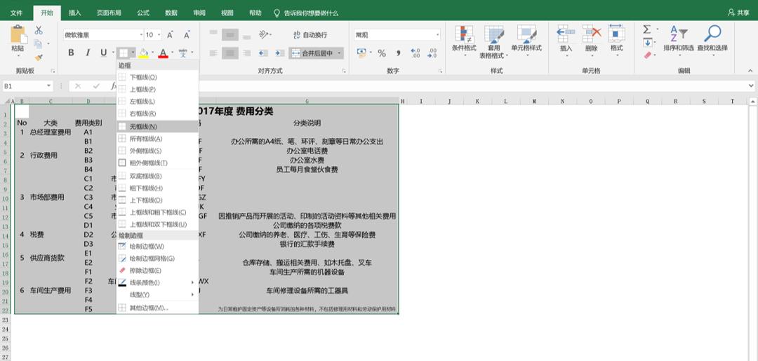
Task: Toggle bottom vertical alignment
Action: click(246, 35)
